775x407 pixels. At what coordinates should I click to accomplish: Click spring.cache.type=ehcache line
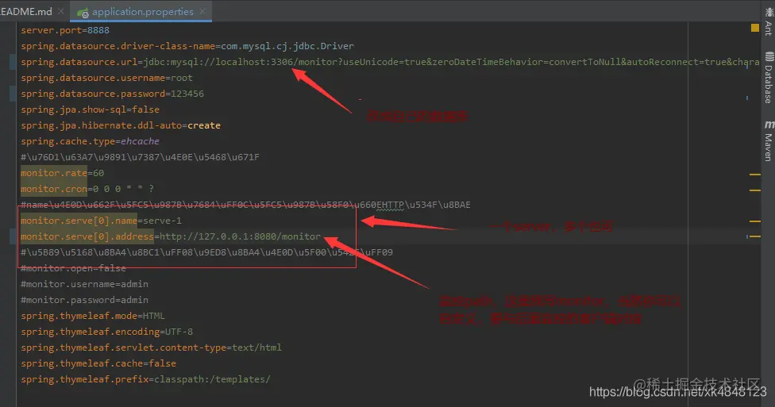[90, 140]
